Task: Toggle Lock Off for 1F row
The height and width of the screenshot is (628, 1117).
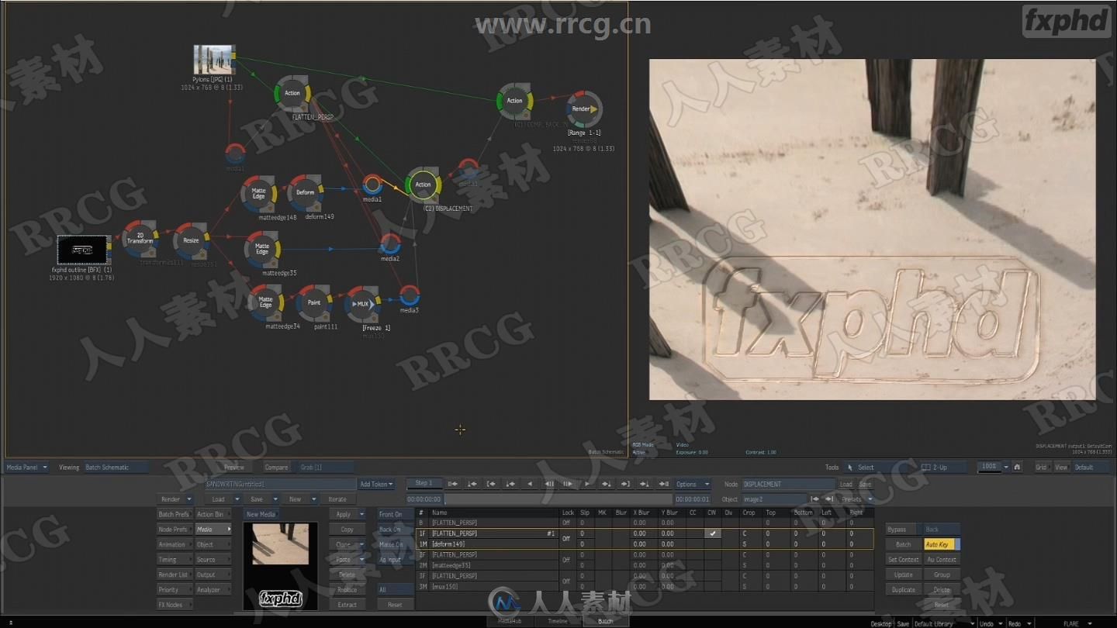Action: [566, 539]
